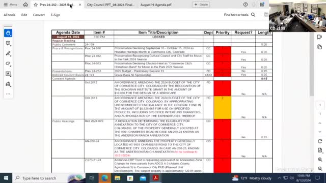Open the page display options icon

click(x=320, y=150)
